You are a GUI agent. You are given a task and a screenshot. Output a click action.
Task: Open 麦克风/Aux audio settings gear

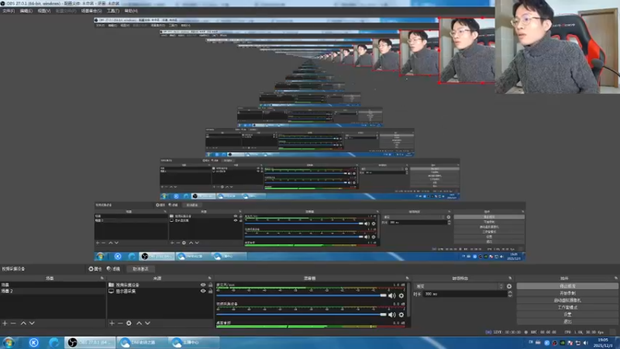pyautogui.click(x=401, y=295)
